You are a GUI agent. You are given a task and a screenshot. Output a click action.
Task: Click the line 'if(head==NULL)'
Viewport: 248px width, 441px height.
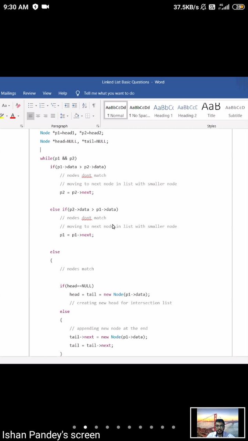click(77, 286)
